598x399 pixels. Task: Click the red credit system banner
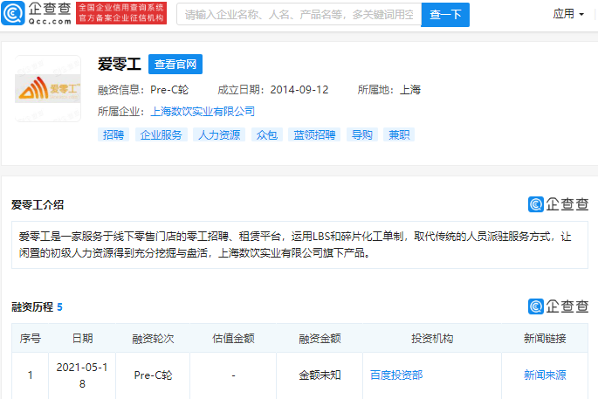point(121,13)
